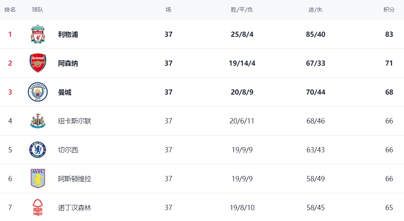Screen dimensions: 404x221
Task: Open the 阿森纳 team page
Action: tap(68, 63)
